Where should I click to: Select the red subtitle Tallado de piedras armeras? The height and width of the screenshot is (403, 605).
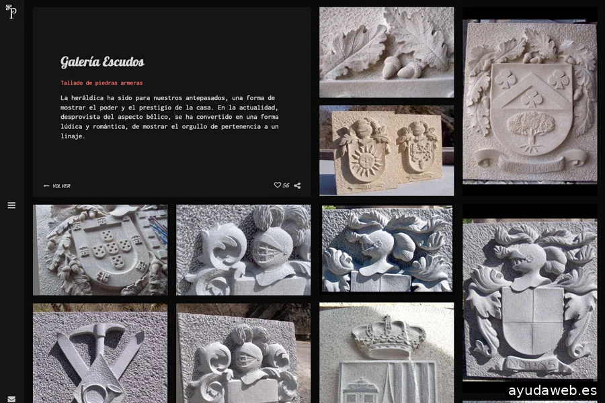click(102, 83)
